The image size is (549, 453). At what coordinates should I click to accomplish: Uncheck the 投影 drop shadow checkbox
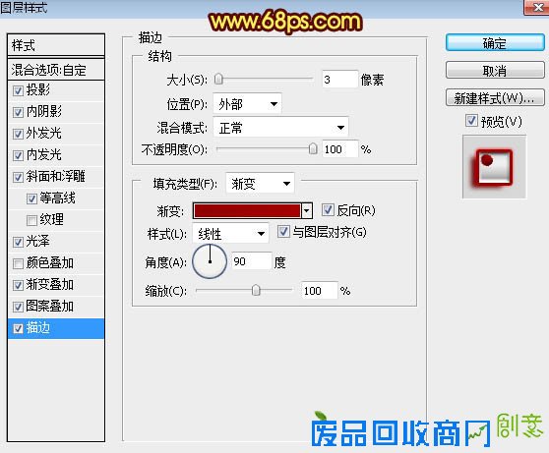(x=18, y=91)
